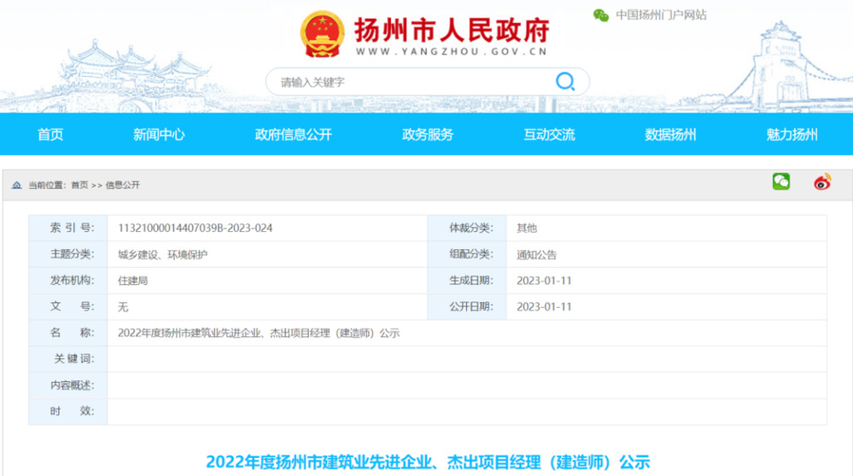Click 信息公开 in the breadcrumb trail
This screenshot has width=853, height=476.
click(123, 185)
